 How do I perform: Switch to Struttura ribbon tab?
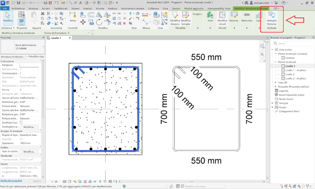[33, 8]
